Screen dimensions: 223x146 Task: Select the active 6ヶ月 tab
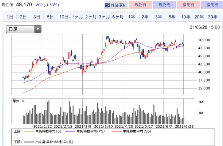click(x=118, y=17)
